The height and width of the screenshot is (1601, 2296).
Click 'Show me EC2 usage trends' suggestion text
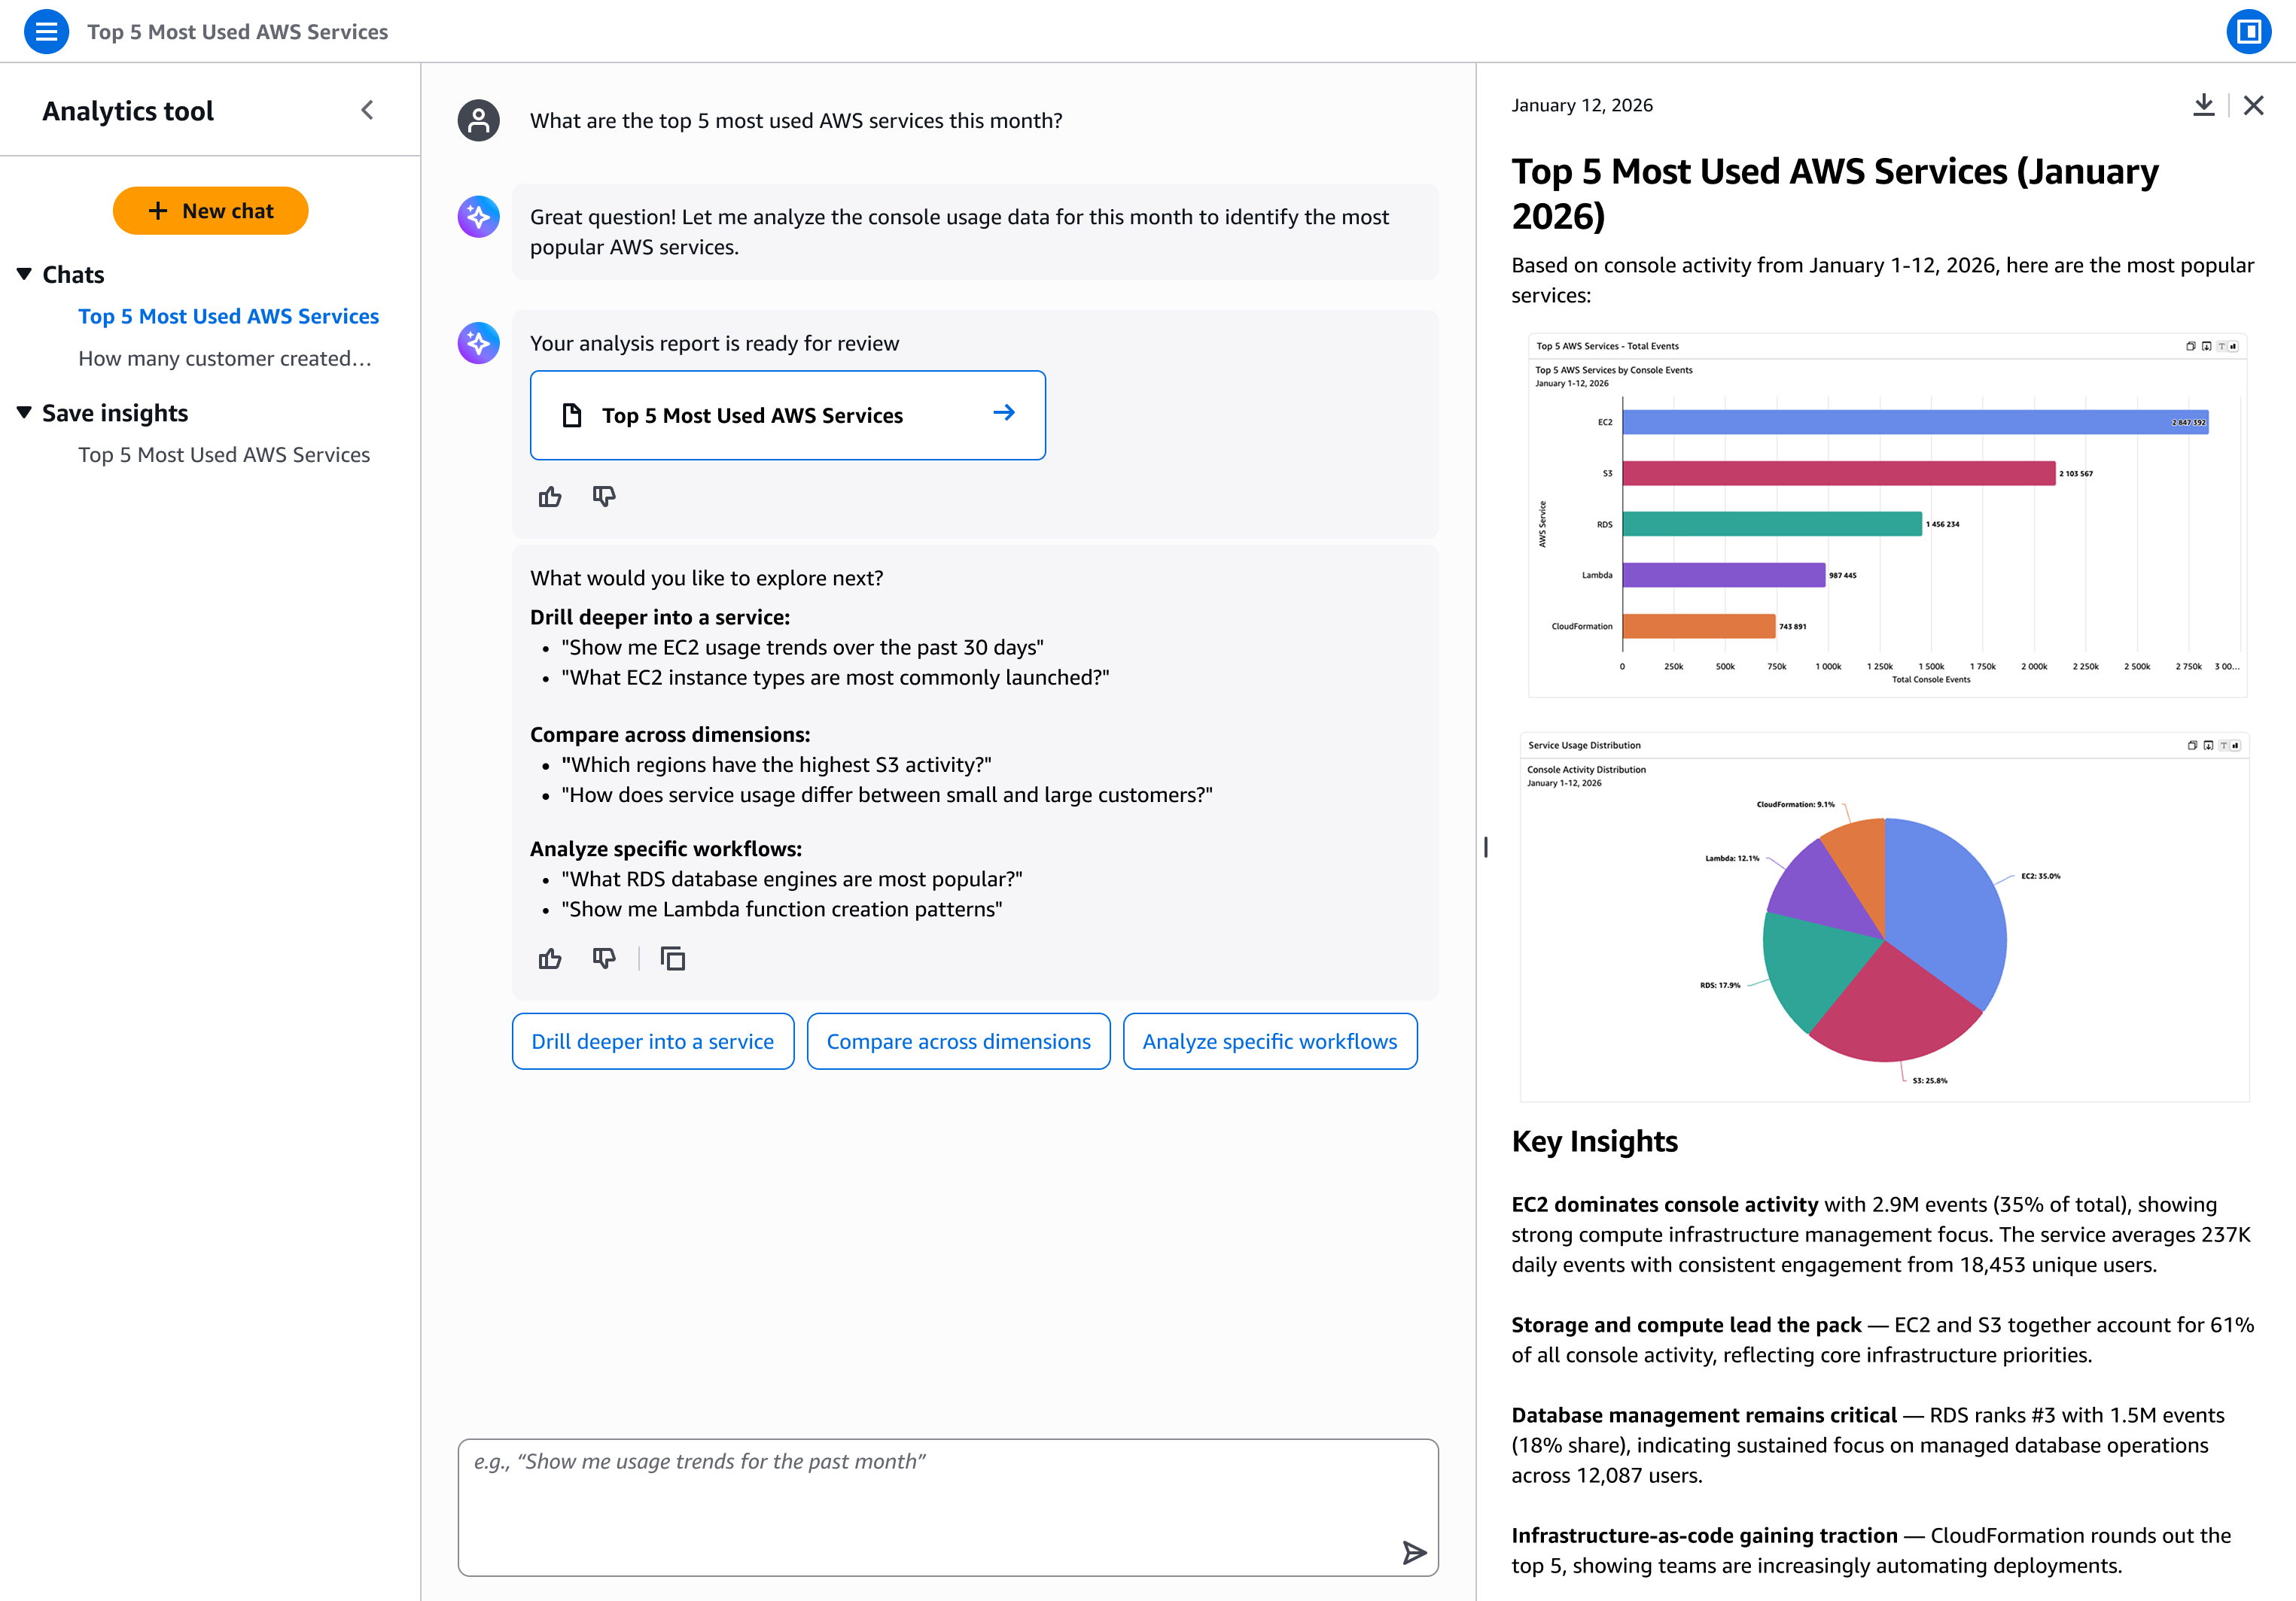click(802, 648)
